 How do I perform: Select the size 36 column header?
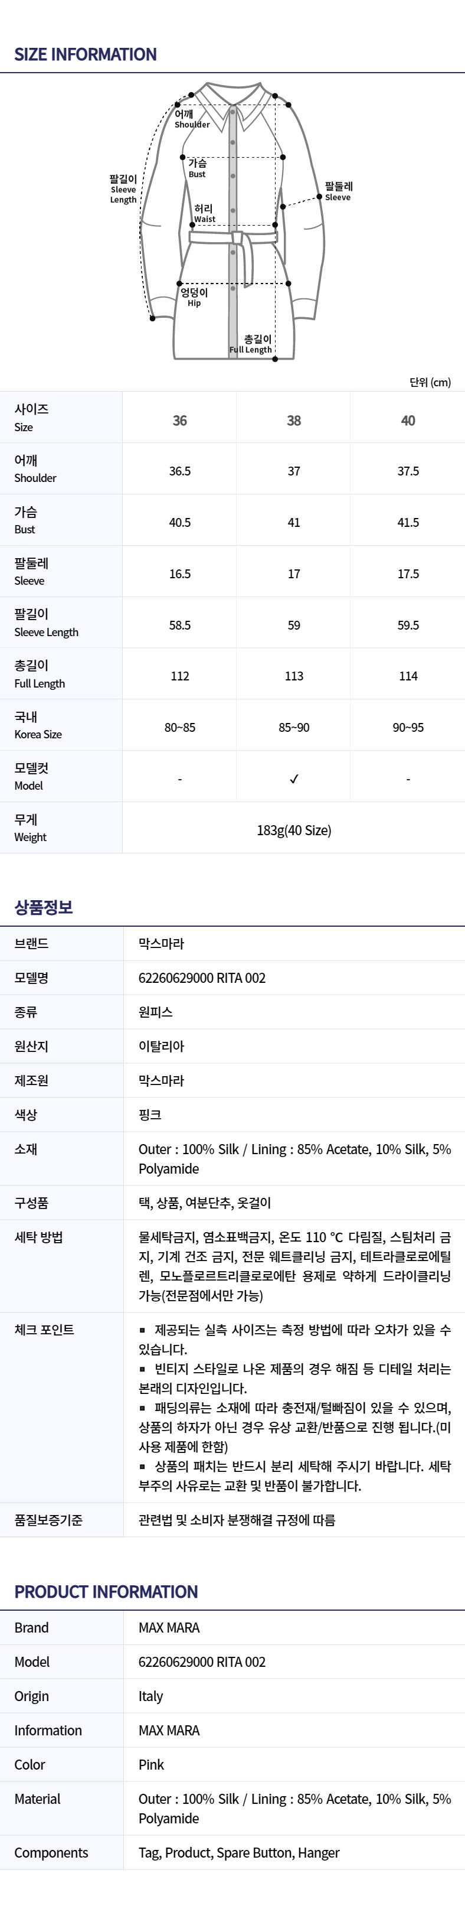(180, 420)
